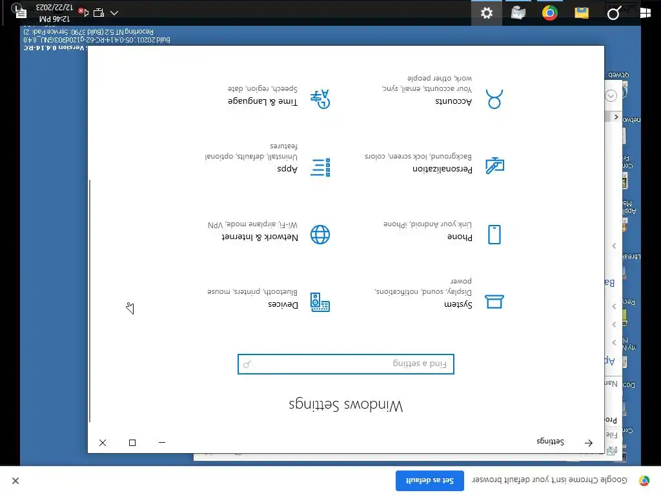The image size is (661, 495).
Task: Click the Accounts category label
Action: 454,101
